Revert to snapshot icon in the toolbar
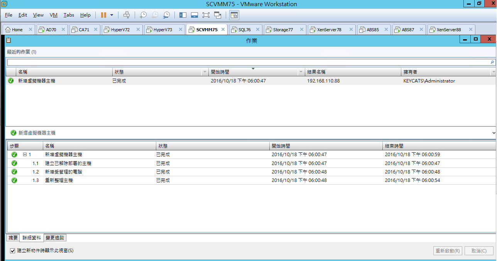 pyautogui.click(x=154, y=15)
